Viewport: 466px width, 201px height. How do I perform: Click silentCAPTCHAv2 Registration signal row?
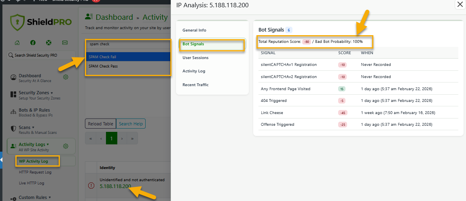coord(358,77)
